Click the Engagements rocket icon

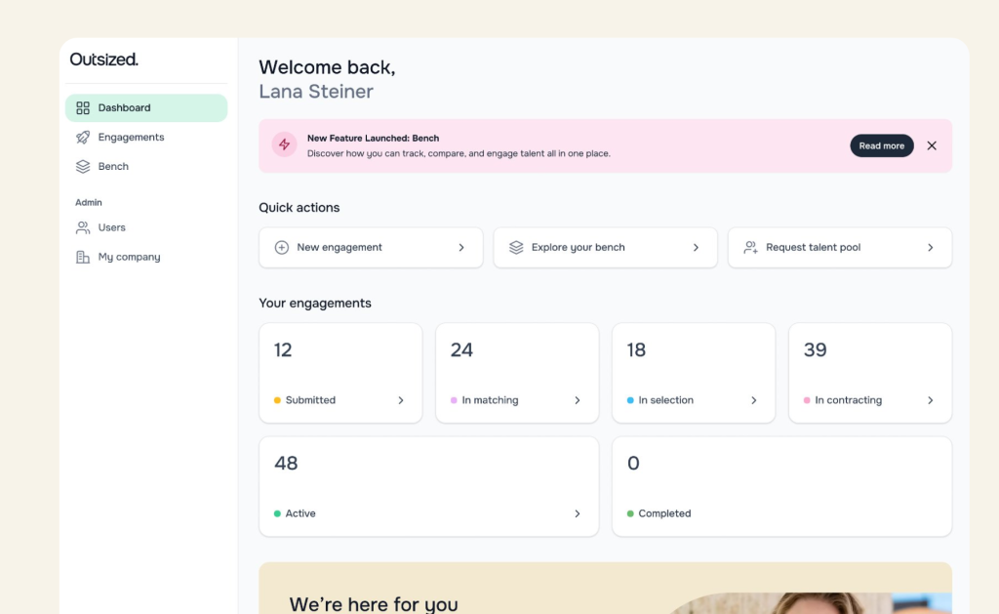point(83,138)
